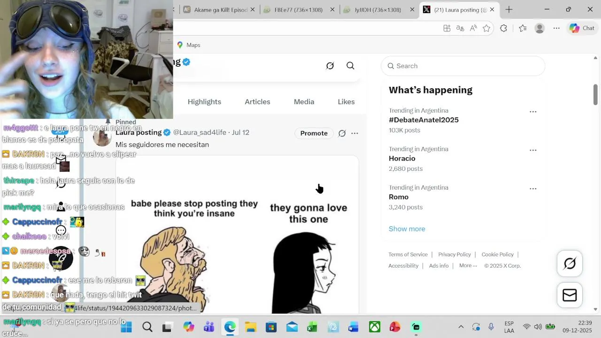601x338 pixels.
Task: Open Microsoft Teams from taskbar
Action: tap(209, 327)
